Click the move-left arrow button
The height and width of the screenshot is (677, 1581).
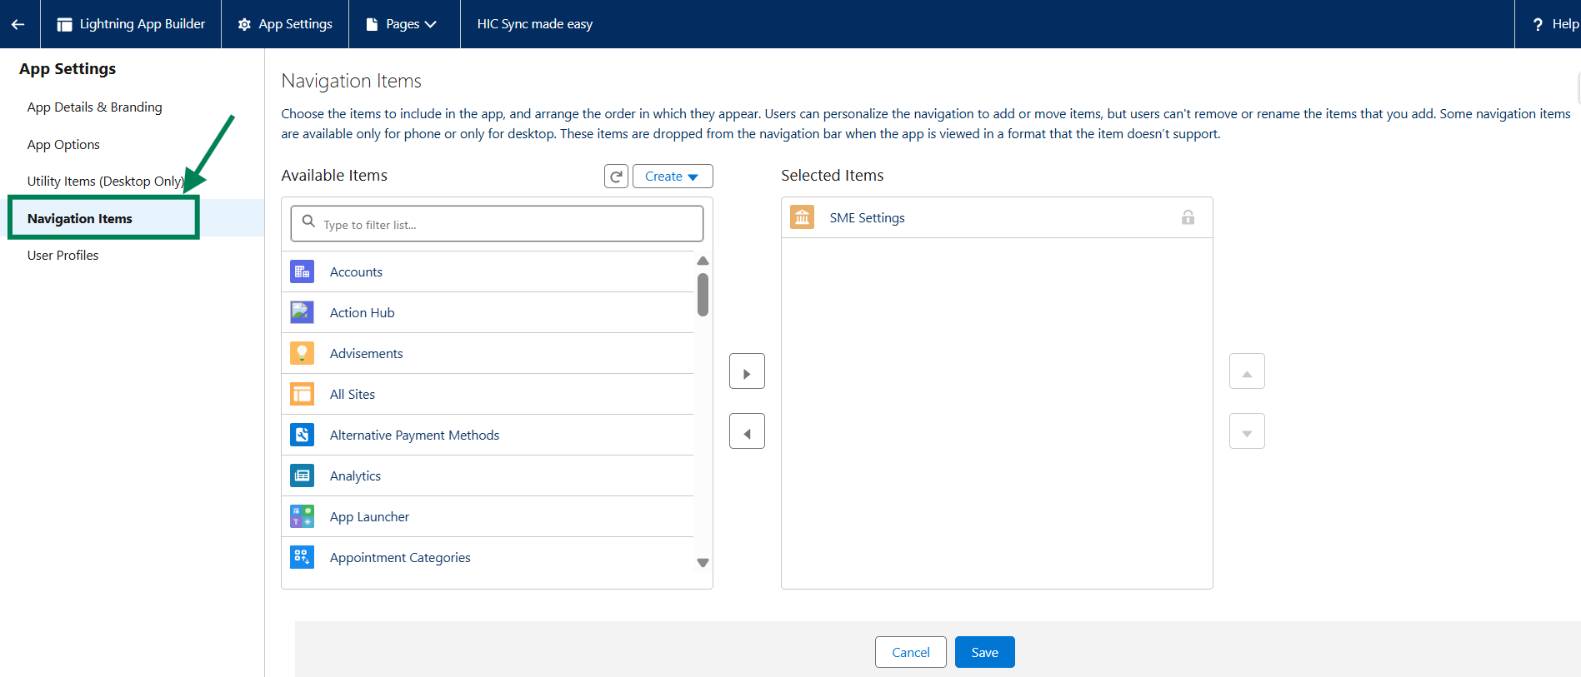tap(747, 431)
